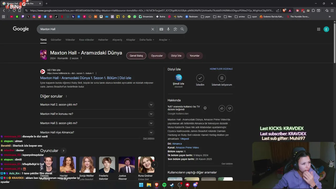The image size is (336, 189).
Task: Open the YouTube bookmark
Action: (12, 17)
